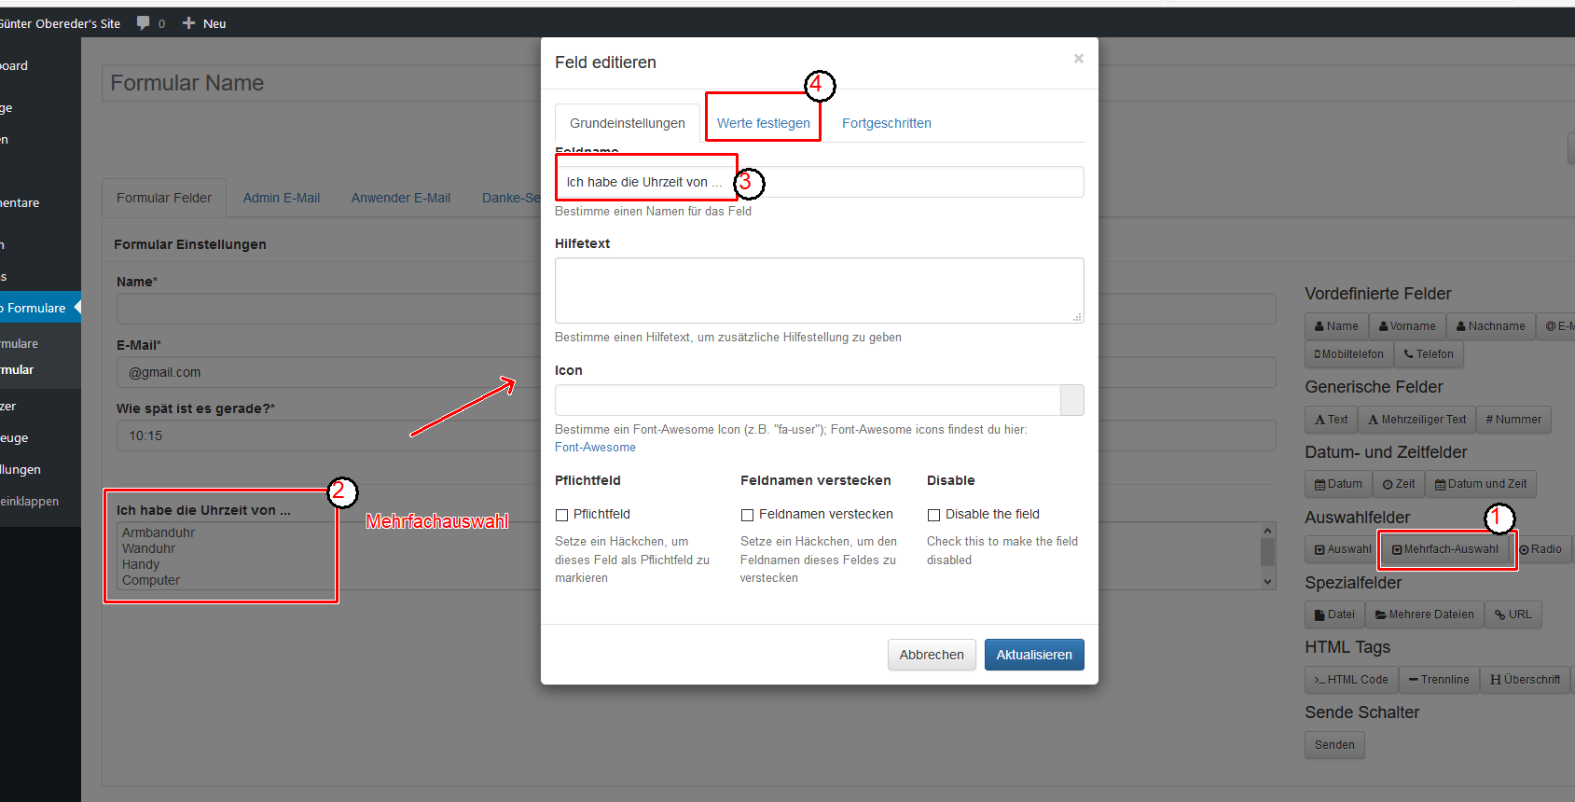Add a Mehrzeiliger Text field

(x=1416, y=420)
